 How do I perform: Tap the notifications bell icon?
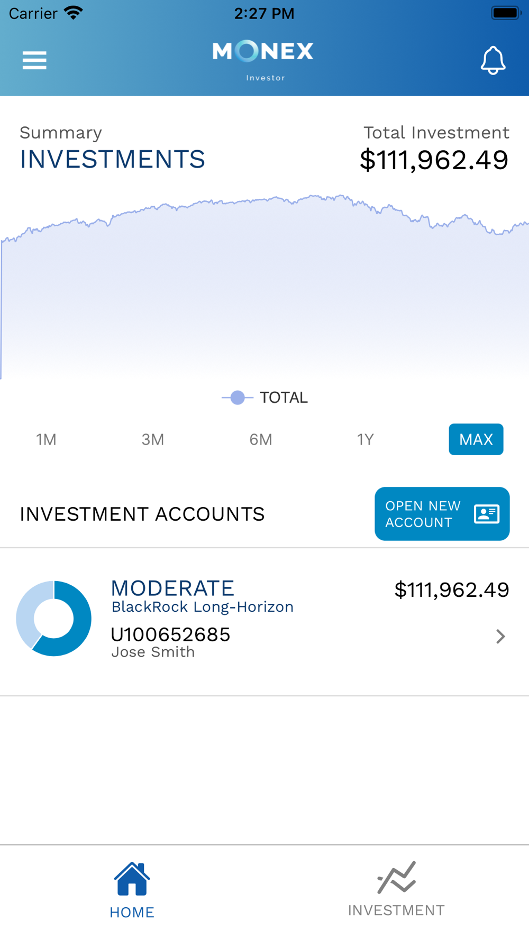click(x=492, y=60)
